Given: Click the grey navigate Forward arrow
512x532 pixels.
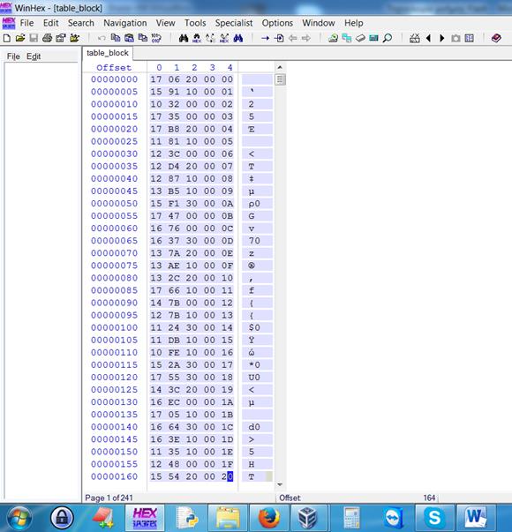Looking at the screenshot, I should point(306,38).
